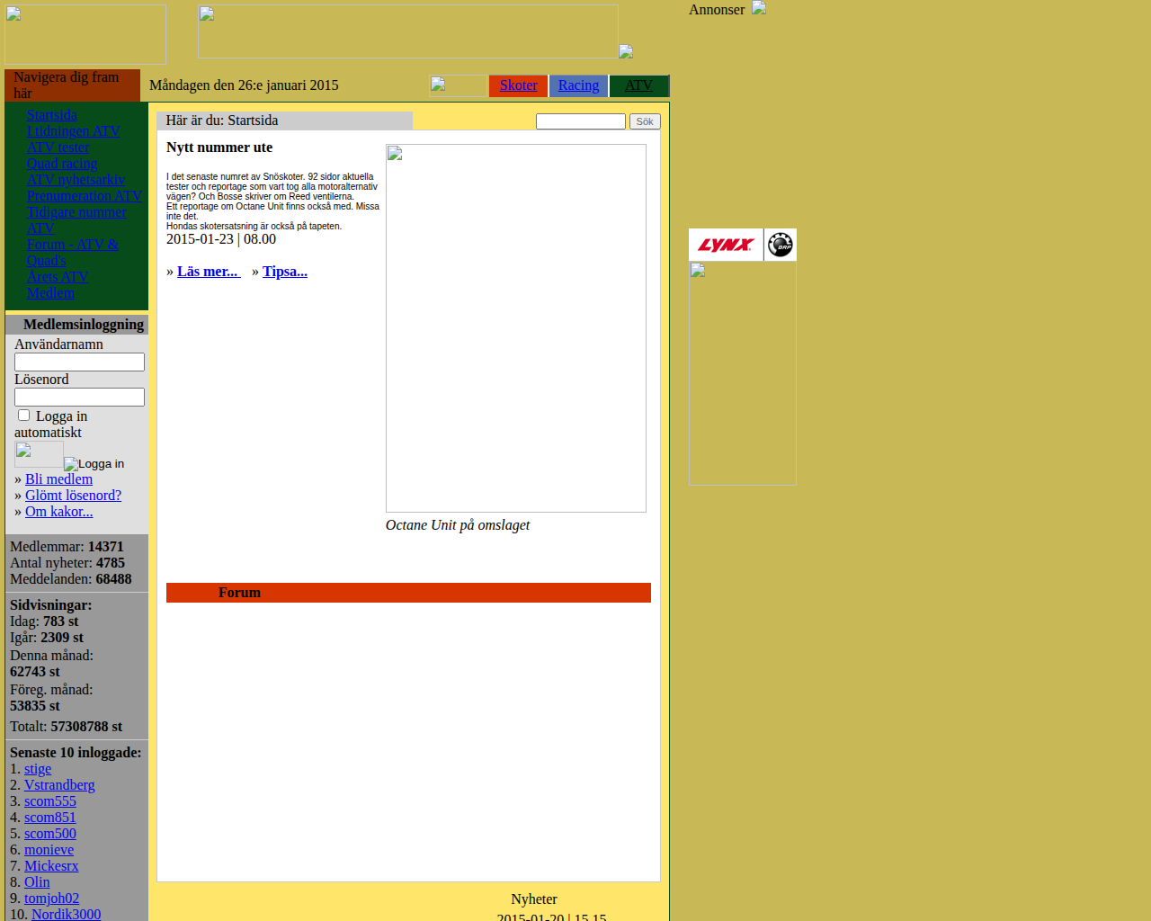Click the broken site logo image top-left
This screenshot has height=921, width=1151.
point(85,34)
